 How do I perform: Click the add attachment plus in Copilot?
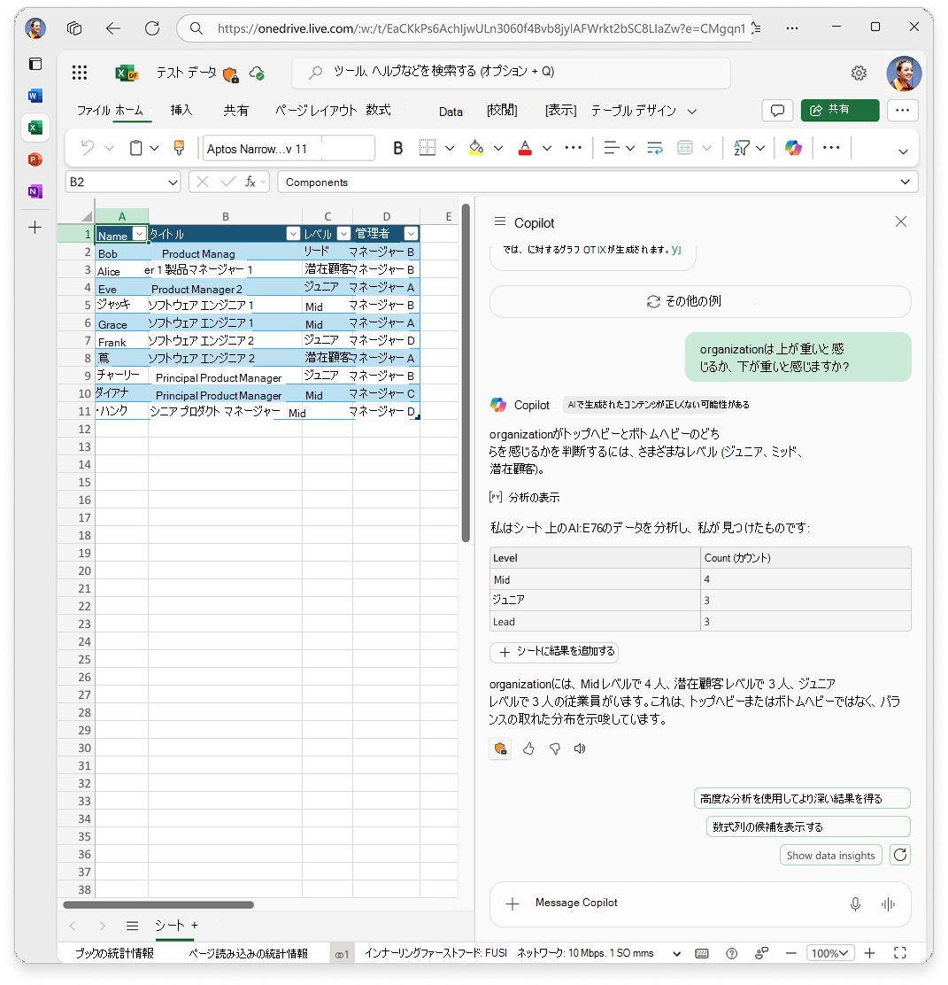coord(513,904)
